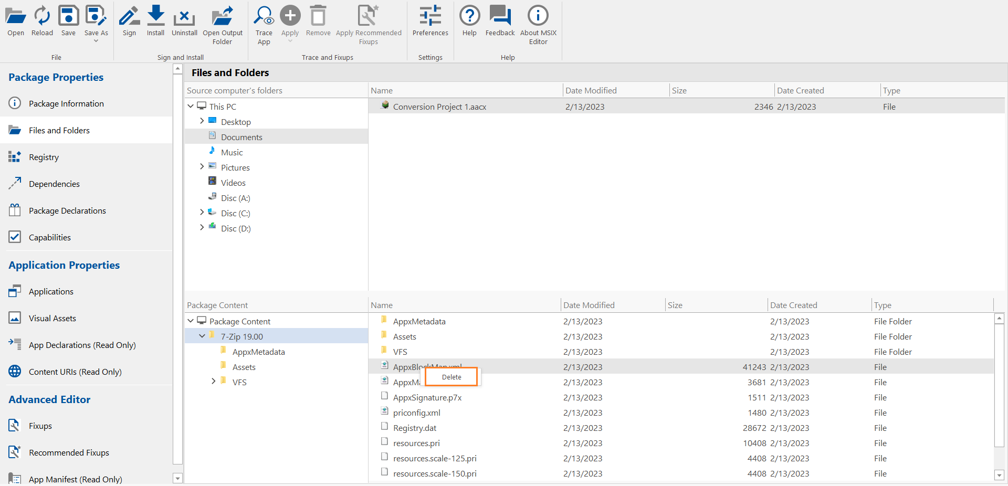Open the Capabilities checkbox-icon page
Screen dimensions: 1008x486
point(15,237)
